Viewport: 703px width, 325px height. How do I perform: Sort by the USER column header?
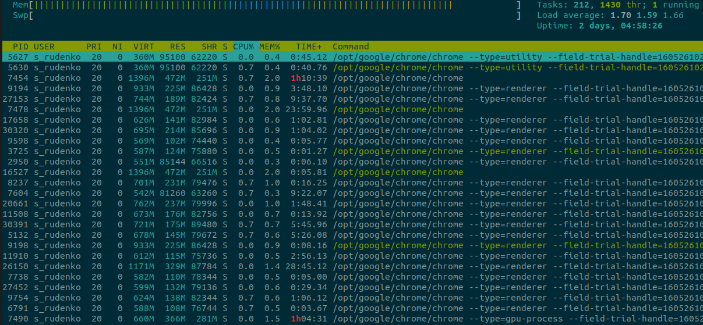(44, 47)
